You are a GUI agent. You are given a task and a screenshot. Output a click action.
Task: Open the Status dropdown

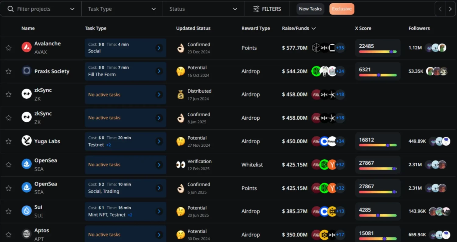(204, 9)
